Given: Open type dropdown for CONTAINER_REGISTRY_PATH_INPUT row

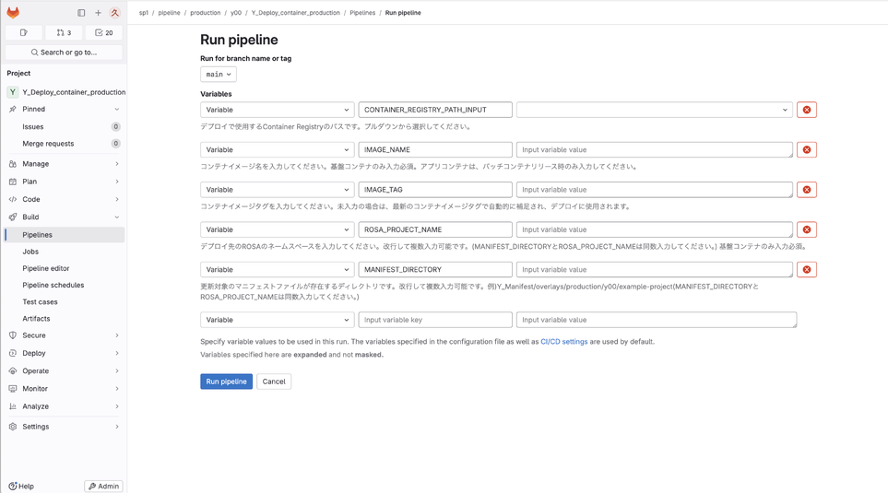Looking at the screenshot, I should point(277,110).
